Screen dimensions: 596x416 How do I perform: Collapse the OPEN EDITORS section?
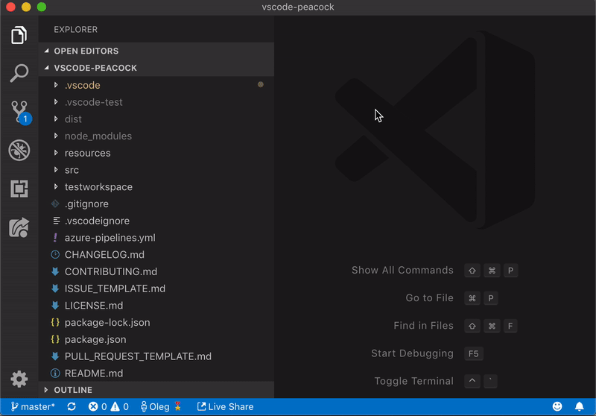coord(86,51)
